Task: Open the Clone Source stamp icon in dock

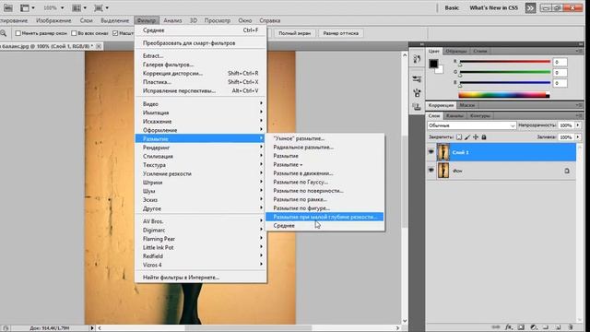Action: coord(417,107)
